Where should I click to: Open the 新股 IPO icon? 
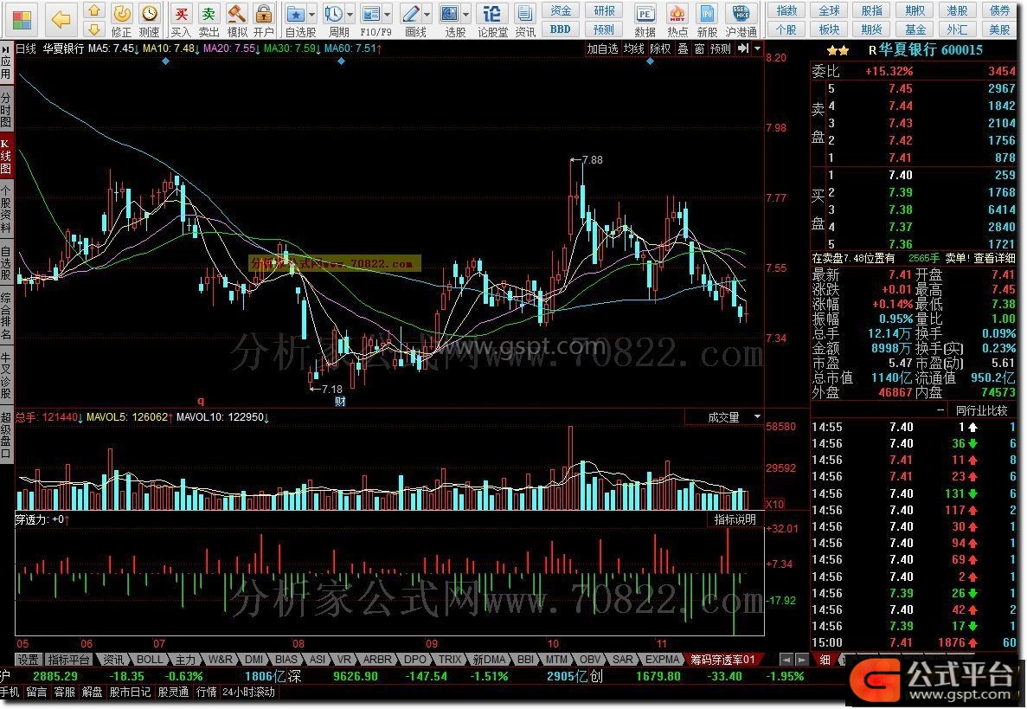click(x=708, y=20)
